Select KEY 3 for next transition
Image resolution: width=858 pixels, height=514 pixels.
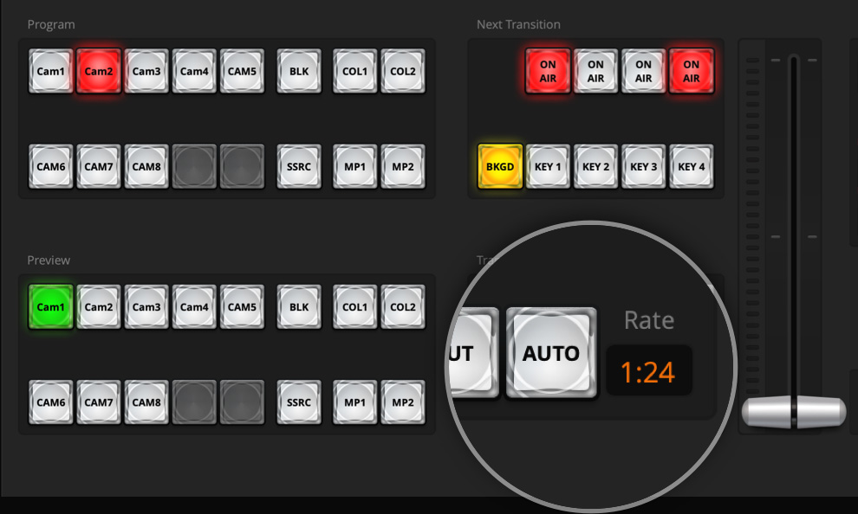click(643, 166)
